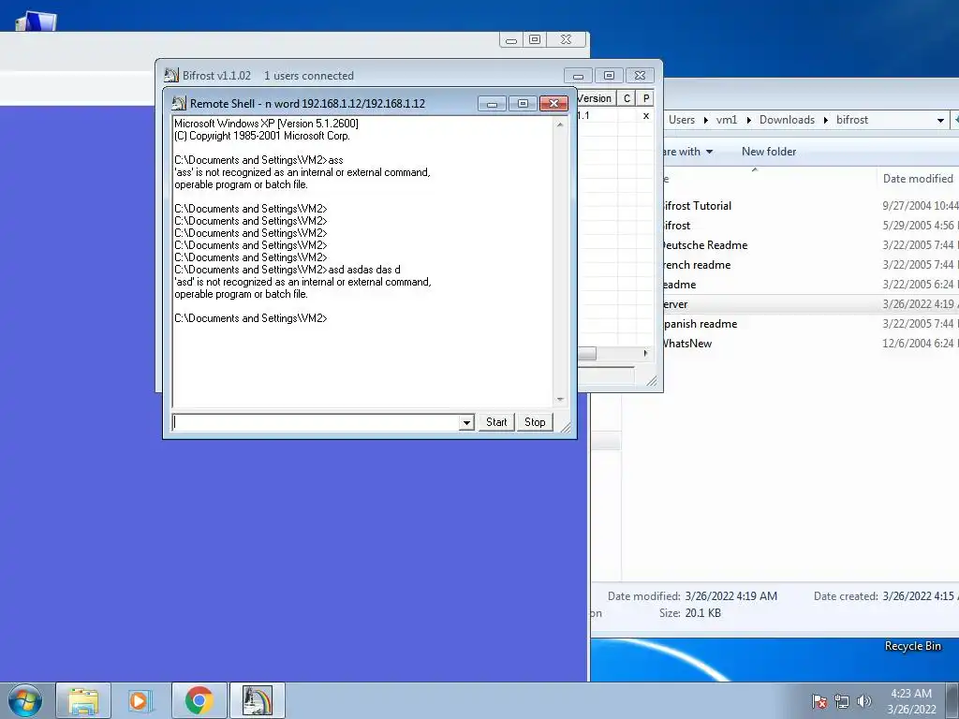
Task: Select the Spanish readme file in Explorer
Action: [701, 323]
